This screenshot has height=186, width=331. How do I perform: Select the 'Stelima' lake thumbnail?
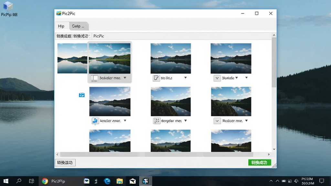point(171,58)
